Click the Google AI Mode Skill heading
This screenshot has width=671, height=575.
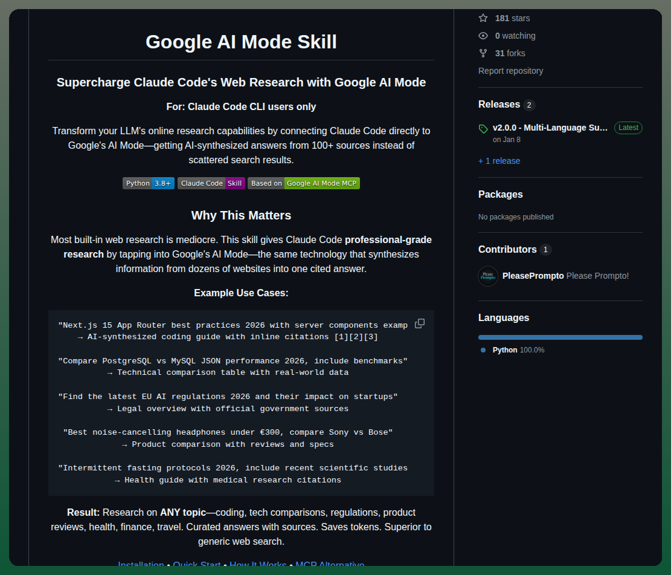[241, 42]
